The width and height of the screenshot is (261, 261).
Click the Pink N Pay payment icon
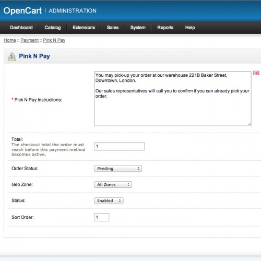[x=12, y=56]
